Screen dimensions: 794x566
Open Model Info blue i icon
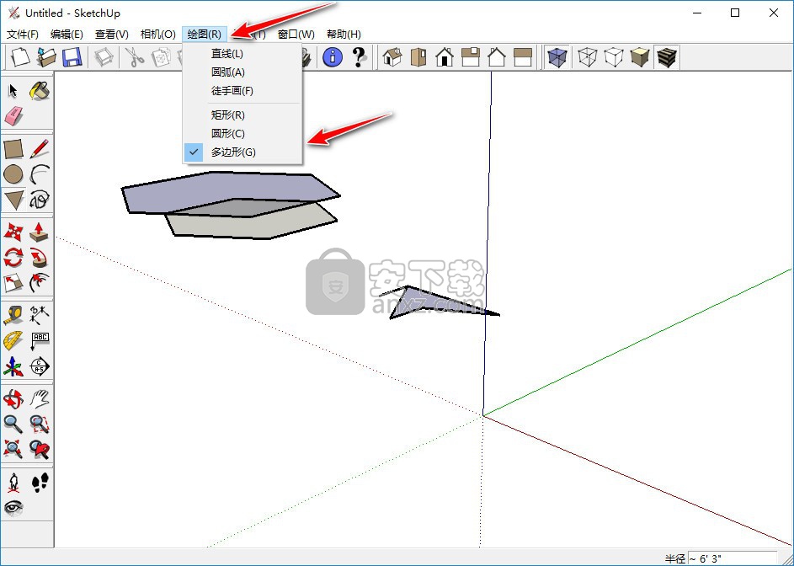pos(333,56)
